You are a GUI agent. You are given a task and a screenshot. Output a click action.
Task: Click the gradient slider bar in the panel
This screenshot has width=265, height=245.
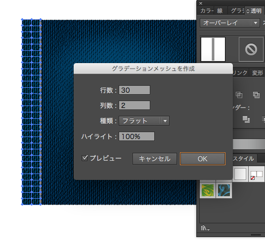click(249, 144)
